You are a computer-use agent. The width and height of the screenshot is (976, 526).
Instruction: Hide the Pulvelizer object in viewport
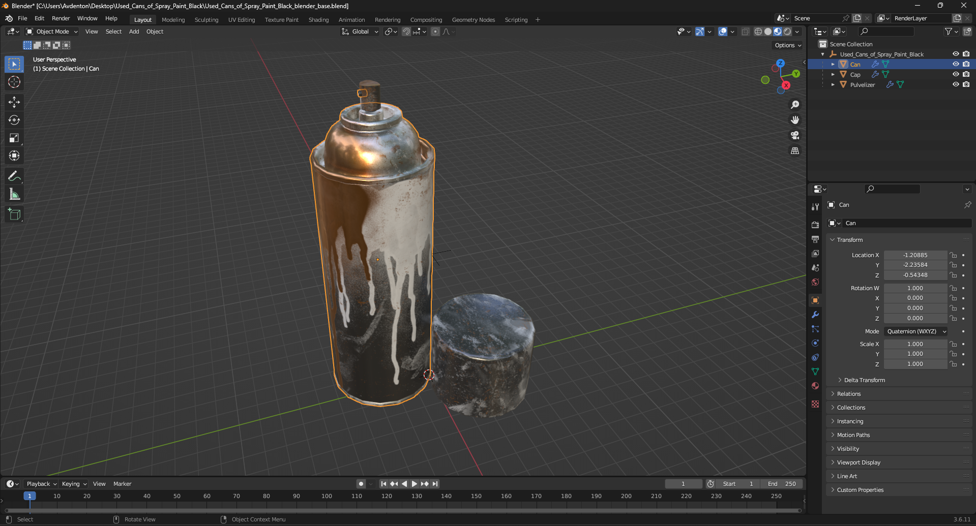pos(956,84)
